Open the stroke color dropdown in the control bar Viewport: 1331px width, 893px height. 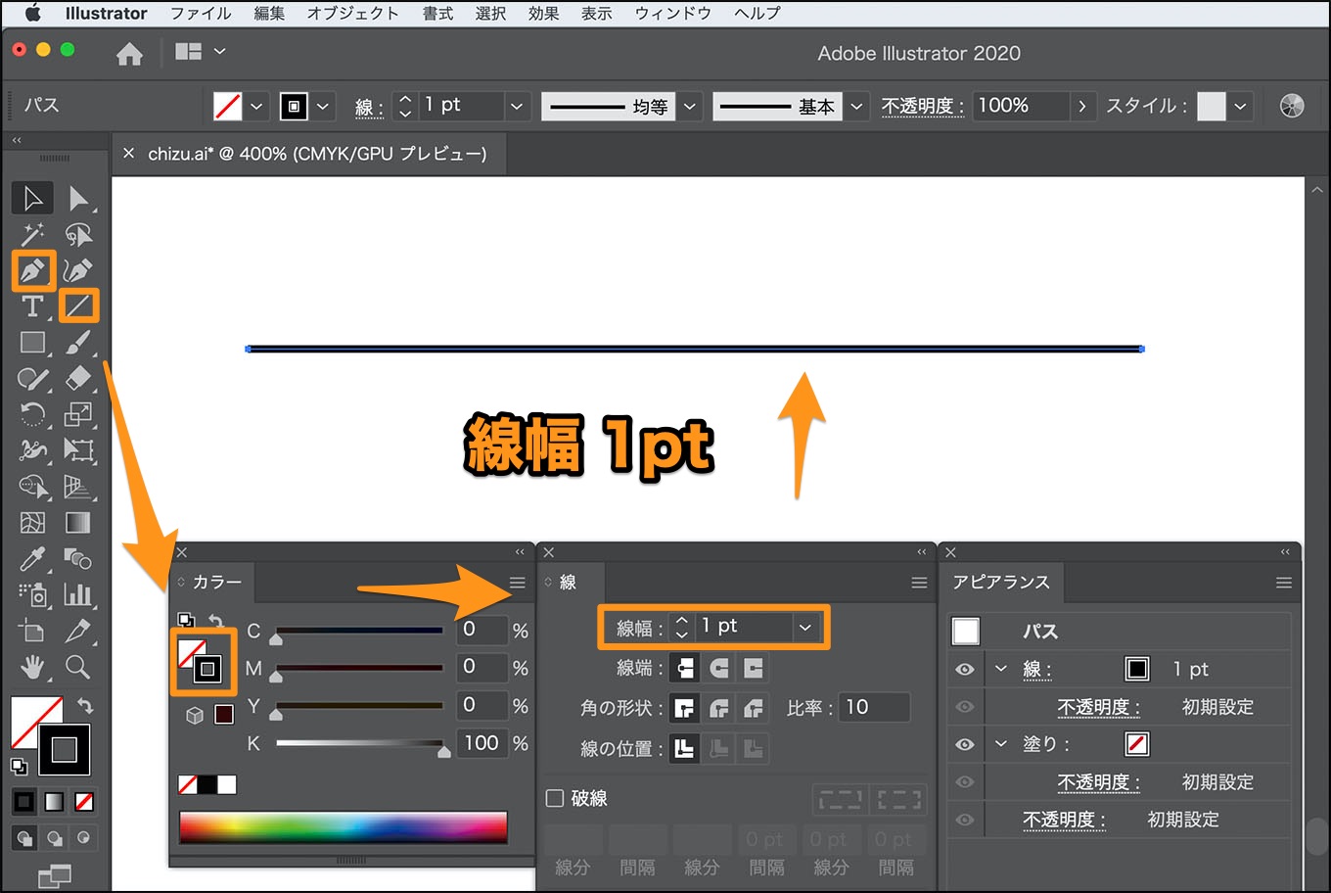323,106
